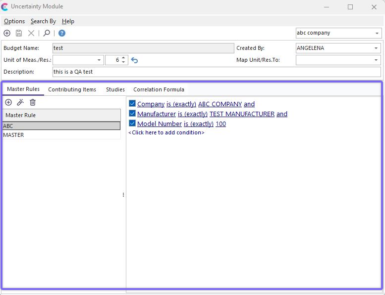The height and width of the screenshot is (295, 385).
Task: Click the save disk icon in toolbar
Action: [x=19, y=33]
